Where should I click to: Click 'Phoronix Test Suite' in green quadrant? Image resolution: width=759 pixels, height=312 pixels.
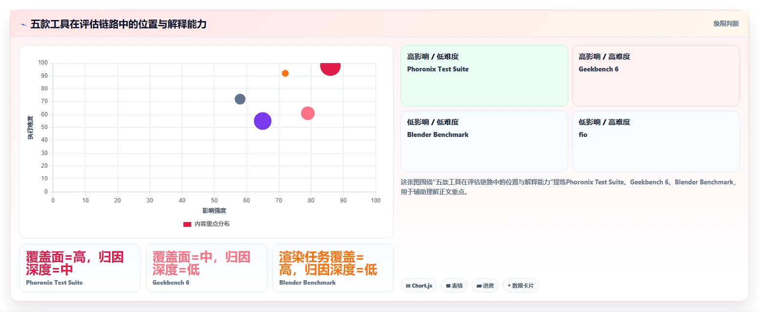click(x=438, y=69)
